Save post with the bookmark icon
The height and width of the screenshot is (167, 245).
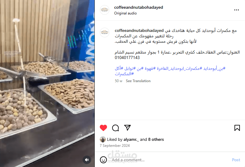pyautogui.click(x=237, y=128)
